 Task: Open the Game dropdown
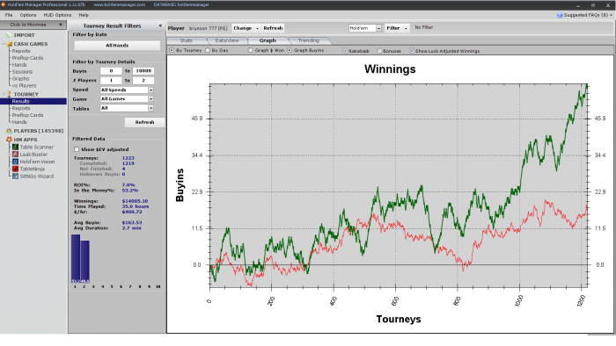(x=150, y=98)
